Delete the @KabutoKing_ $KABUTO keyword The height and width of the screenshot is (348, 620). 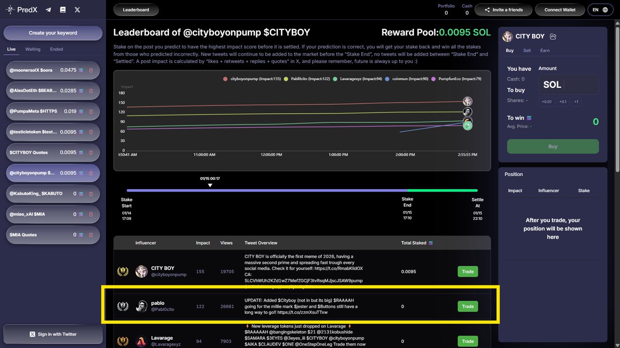(x=91, y=194)
